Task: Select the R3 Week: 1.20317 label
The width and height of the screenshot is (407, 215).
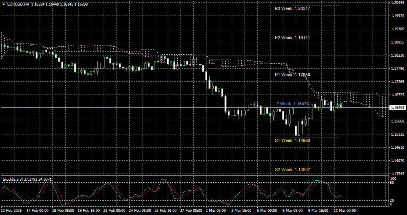Action: (293, 8)
